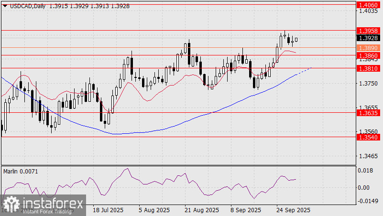Viewport: 383px width, 216px height.
Task: Click the 1.3560 price scale value
Action: (x=368, y=132)
